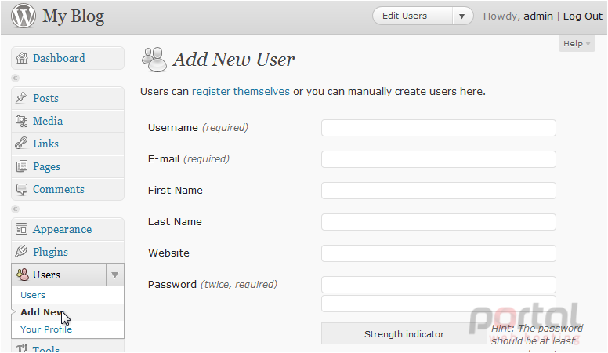This screenshot has width=608, height=353.
Task: Open Dashboard via its house icon
Action: [x=22, y=58]
